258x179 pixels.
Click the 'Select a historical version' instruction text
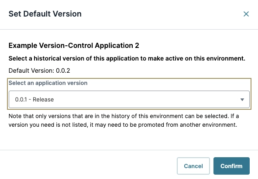point(127,58)
